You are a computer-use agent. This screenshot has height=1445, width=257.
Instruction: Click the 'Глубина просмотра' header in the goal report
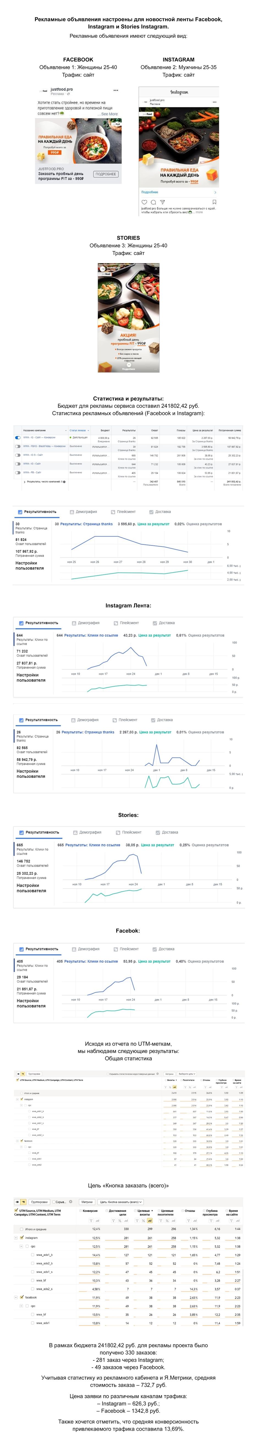point(211,1213)
